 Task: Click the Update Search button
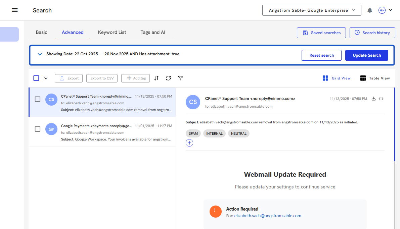tap(366, 55)
